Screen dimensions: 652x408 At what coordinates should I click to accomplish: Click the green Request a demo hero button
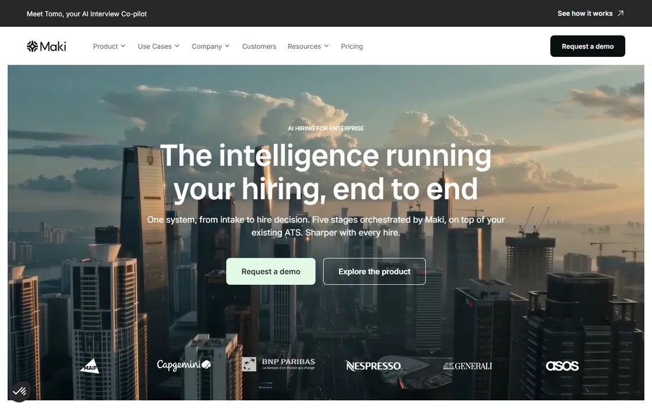point(271,272)
